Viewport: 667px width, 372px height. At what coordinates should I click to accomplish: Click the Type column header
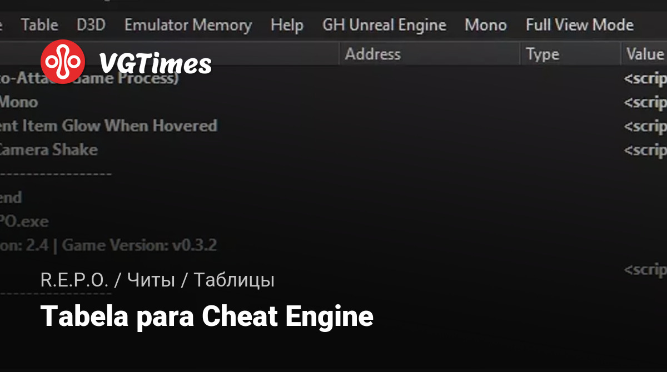(x=542, y=54)
